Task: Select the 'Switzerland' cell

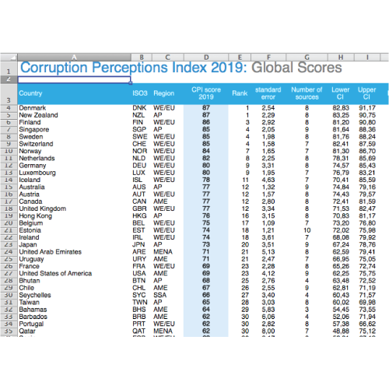Action: (74, 144)
